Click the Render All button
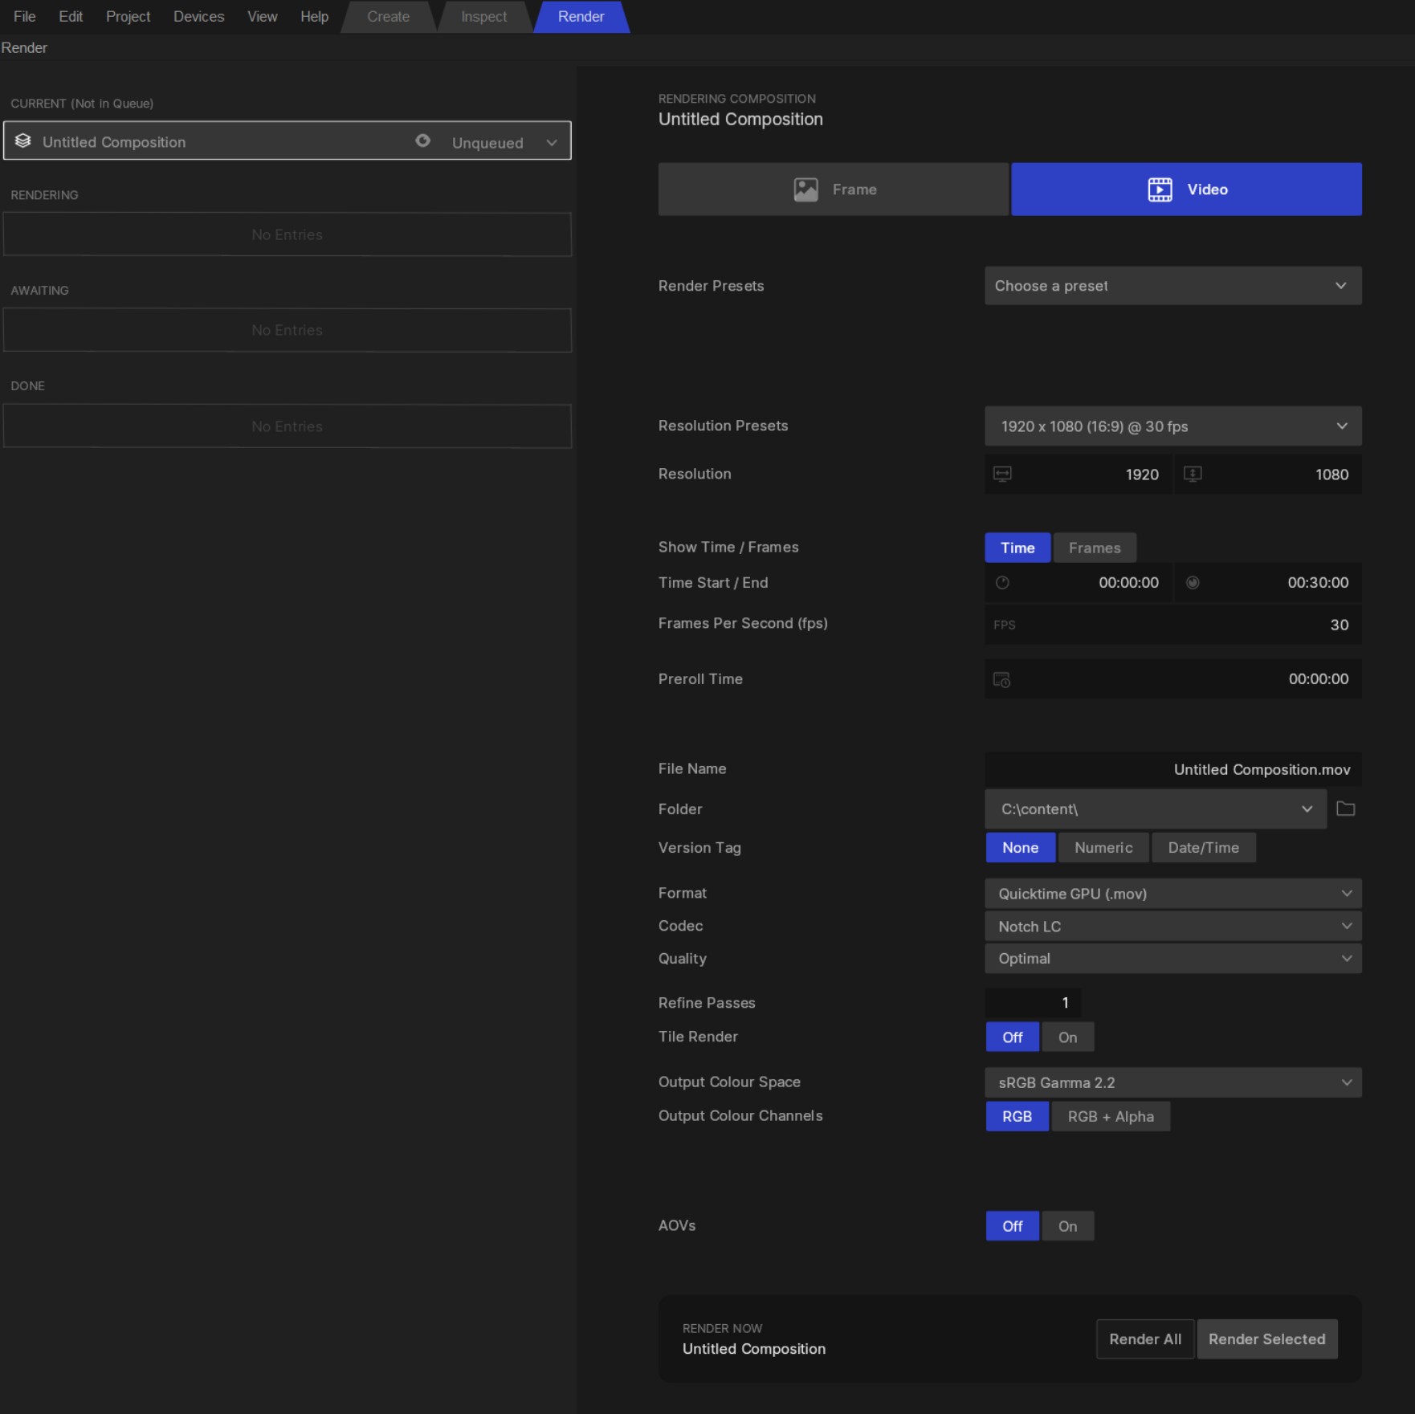The height and width of the screenshot is (1414, 1415). [x=1144, y=1339]
